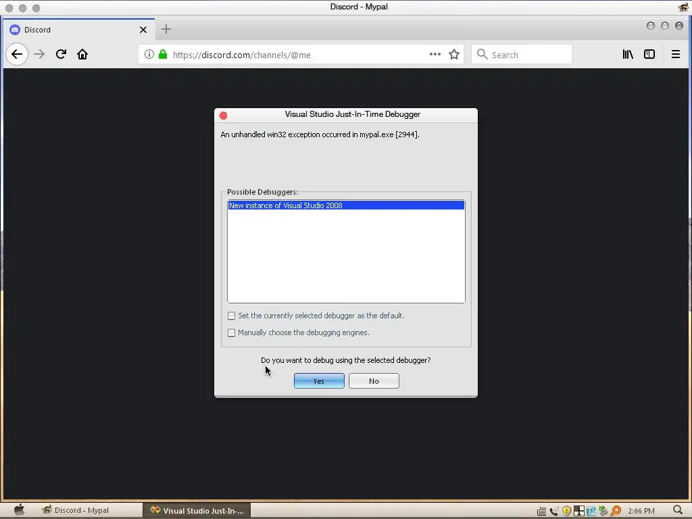Click the Discord favicon on the tab

[x=15, y=30]
